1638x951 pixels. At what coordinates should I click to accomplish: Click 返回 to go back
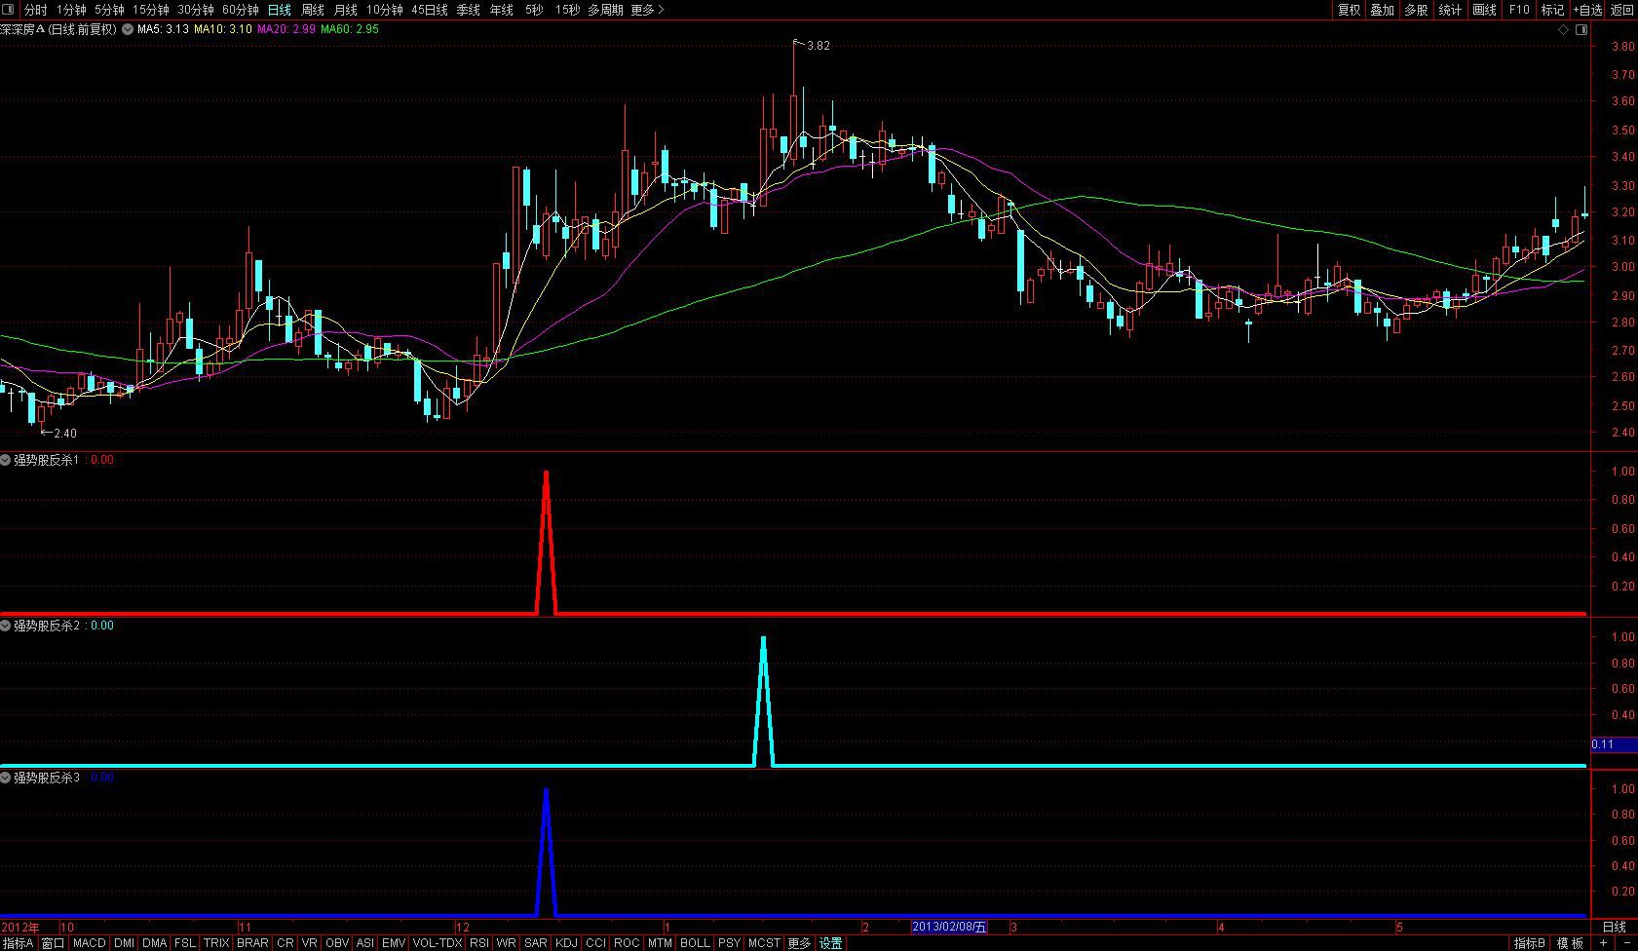1622,10
